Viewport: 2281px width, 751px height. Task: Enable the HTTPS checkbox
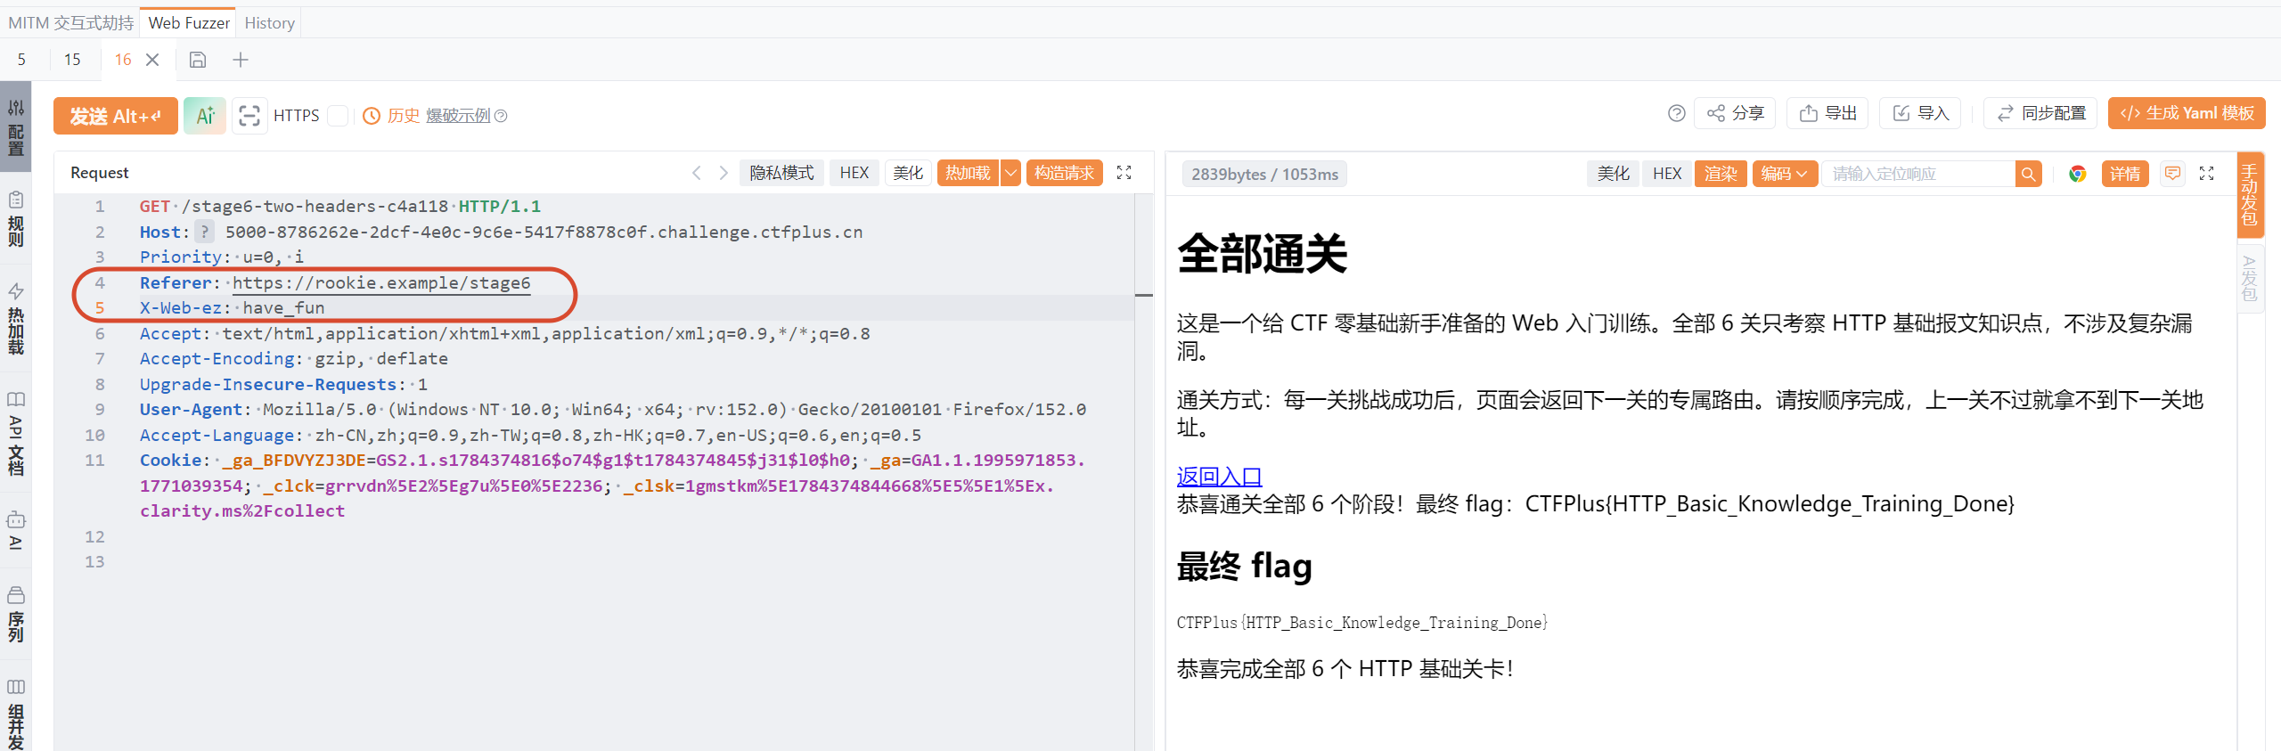[337, 116]
